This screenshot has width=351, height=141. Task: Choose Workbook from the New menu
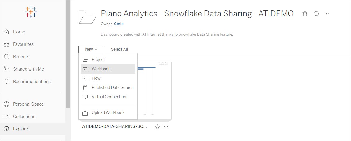click(101, 69)
